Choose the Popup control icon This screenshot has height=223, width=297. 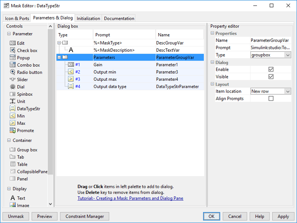tap(13, 58)
